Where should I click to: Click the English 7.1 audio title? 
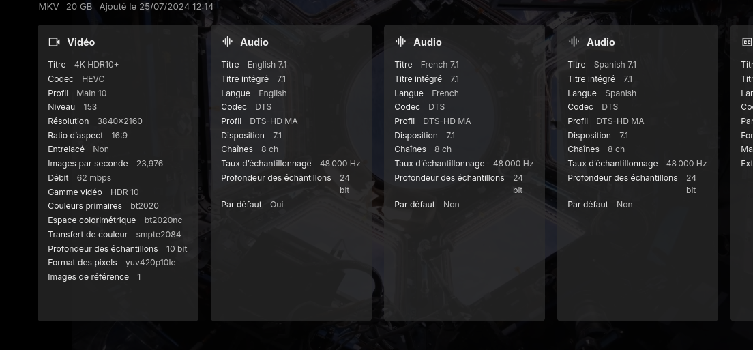[267, 65]
